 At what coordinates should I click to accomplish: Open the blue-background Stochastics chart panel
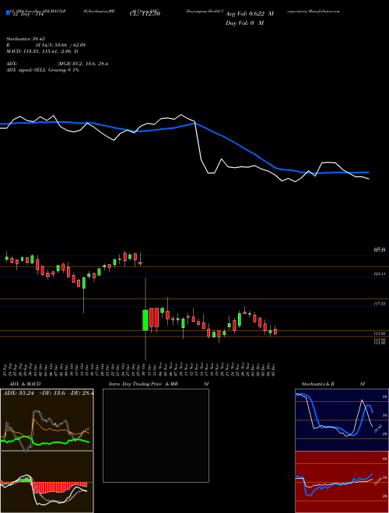[x=342, y=420]
